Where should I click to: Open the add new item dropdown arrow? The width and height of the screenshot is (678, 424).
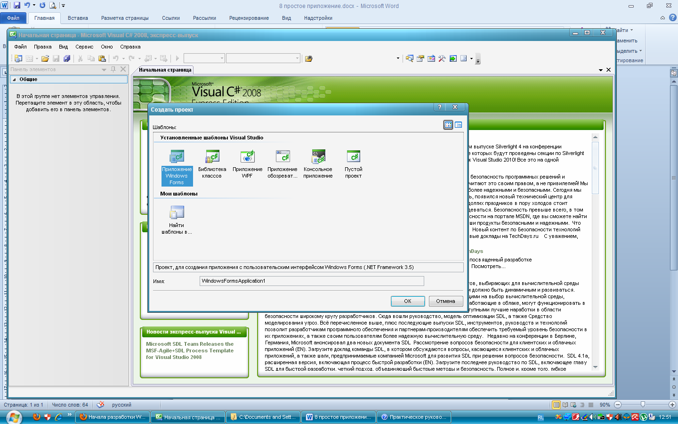[x=36, y=58]
